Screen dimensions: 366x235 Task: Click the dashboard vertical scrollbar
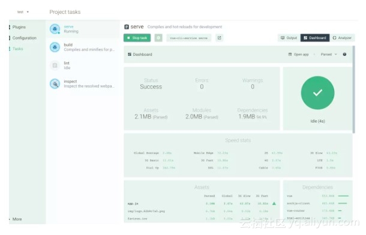353,90
